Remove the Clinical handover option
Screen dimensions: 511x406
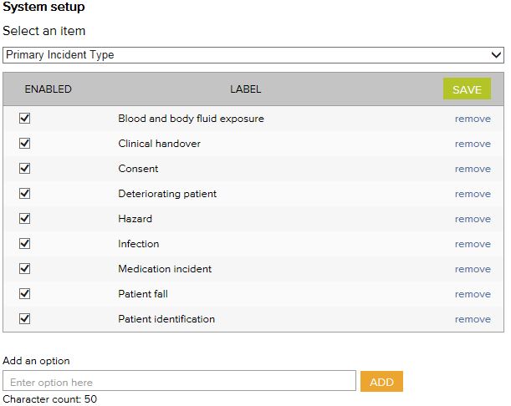click(473, 144)
